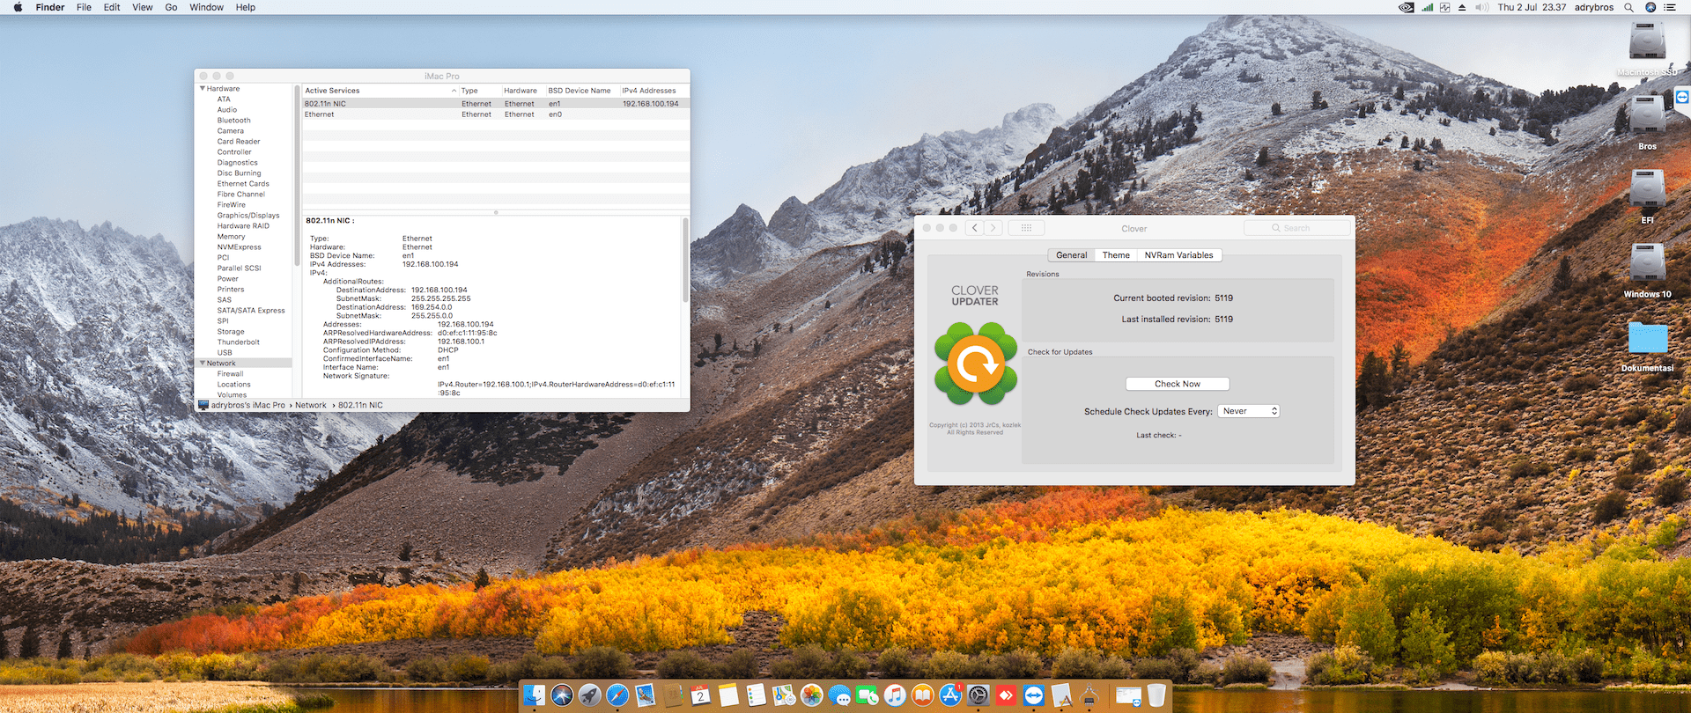Select Graphics/Displays in the sidebar

[x=248, y=216]
